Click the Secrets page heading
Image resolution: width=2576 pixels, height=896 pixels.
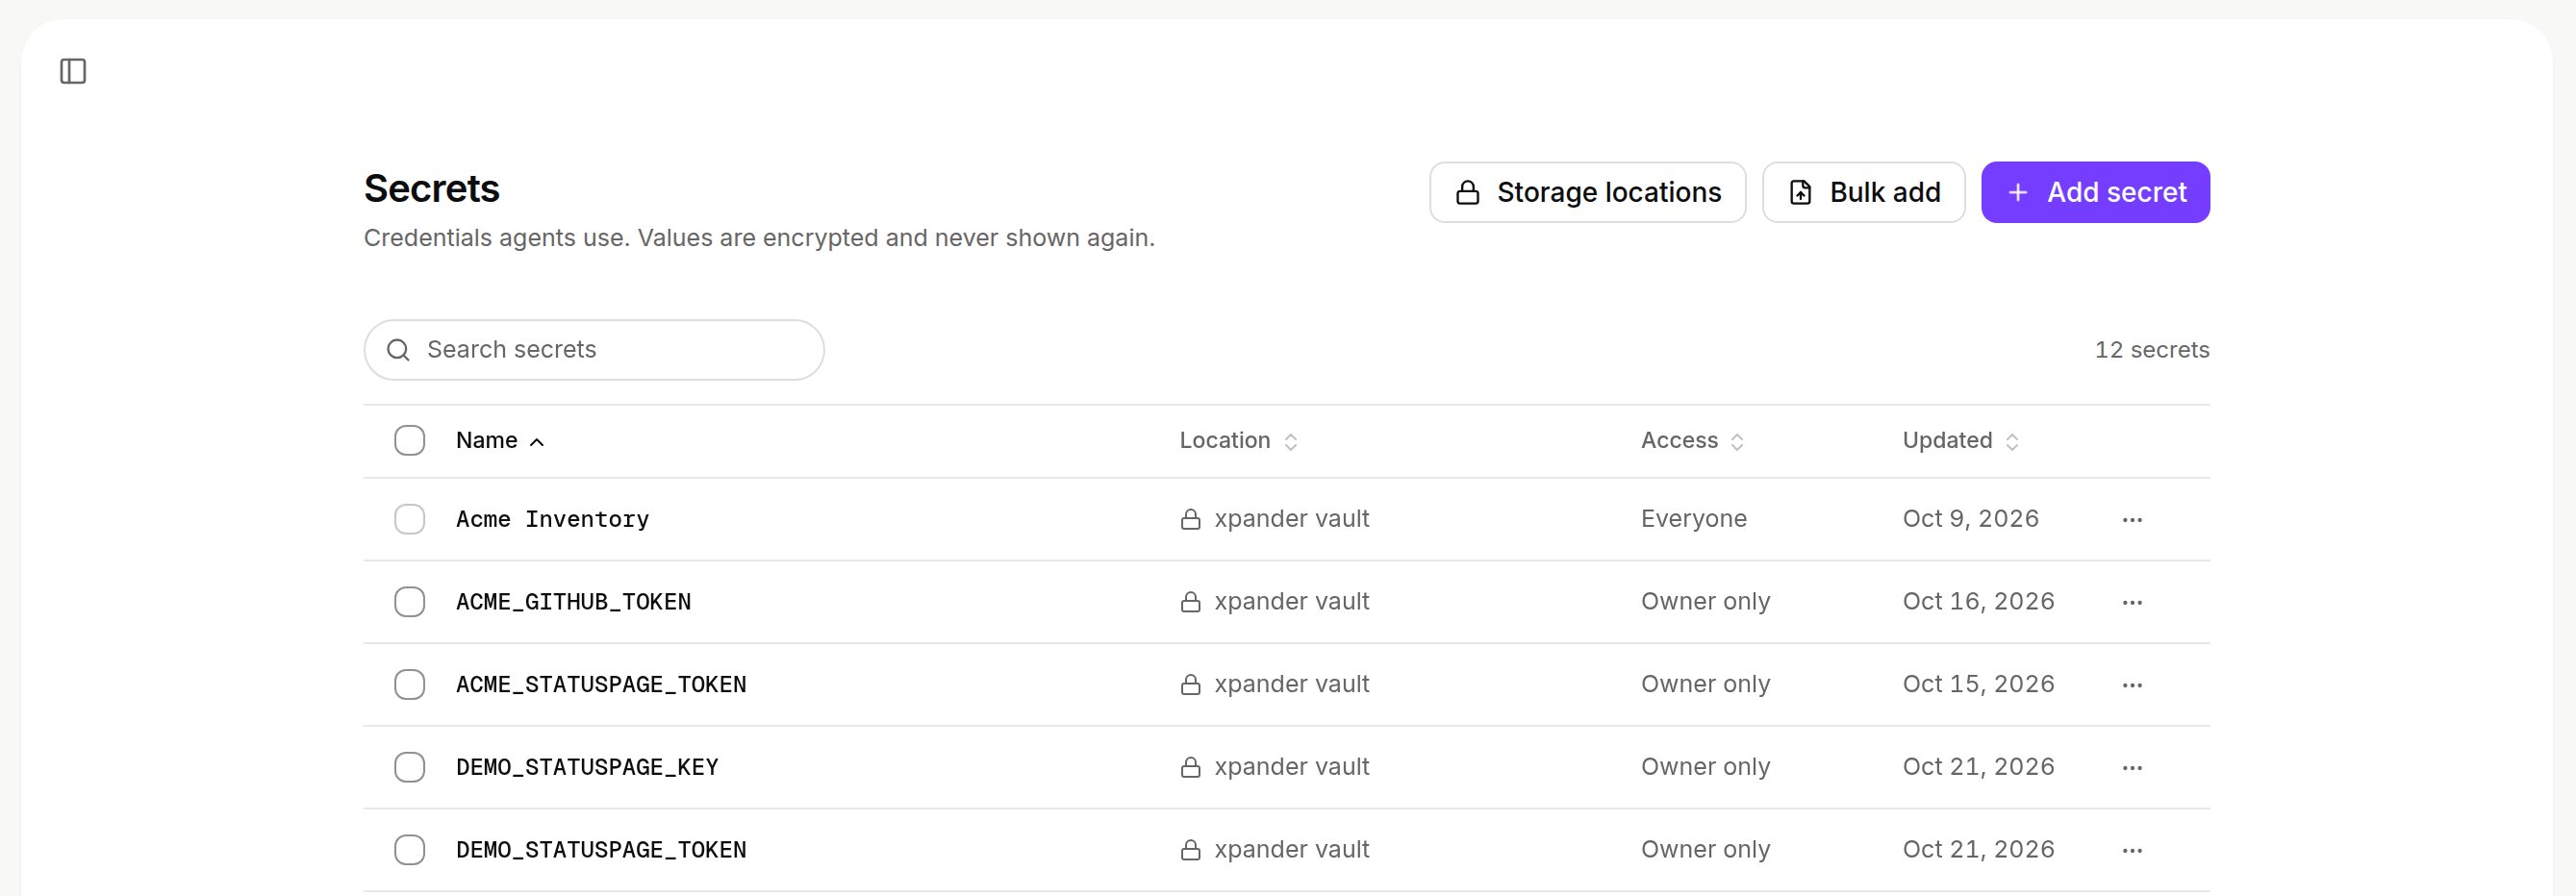tap(431, 188)
